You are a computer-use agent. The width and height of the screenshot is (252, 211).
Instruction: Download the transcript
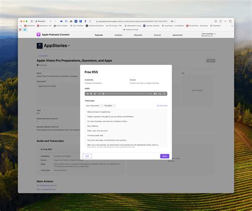coord(162,106)
